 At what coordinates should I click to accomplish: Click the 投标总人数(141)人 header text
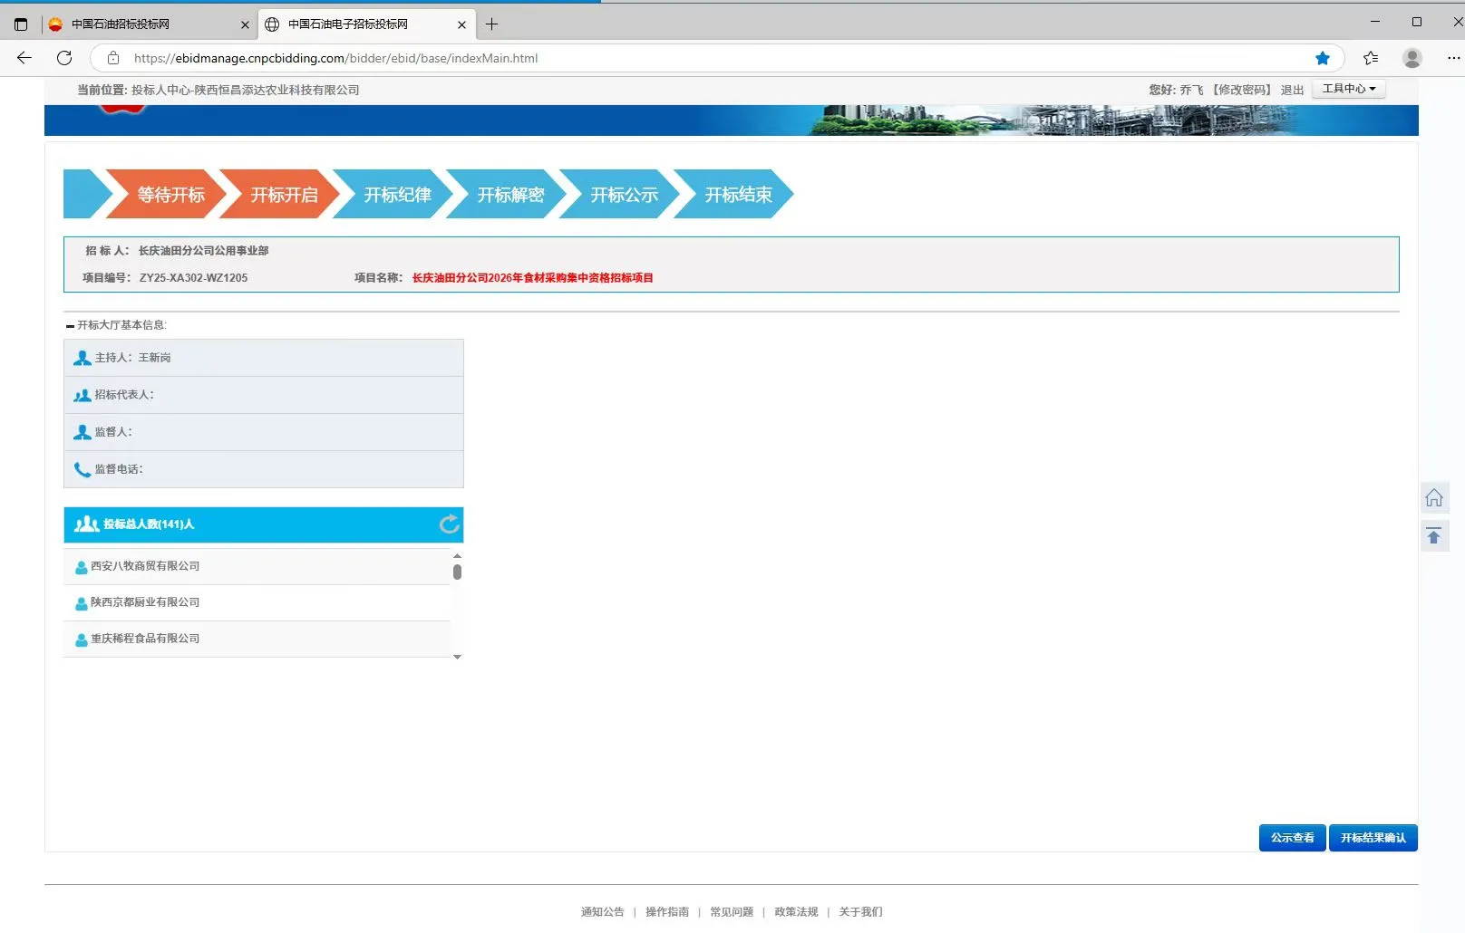pyautogui.click(x=149, y=524)
